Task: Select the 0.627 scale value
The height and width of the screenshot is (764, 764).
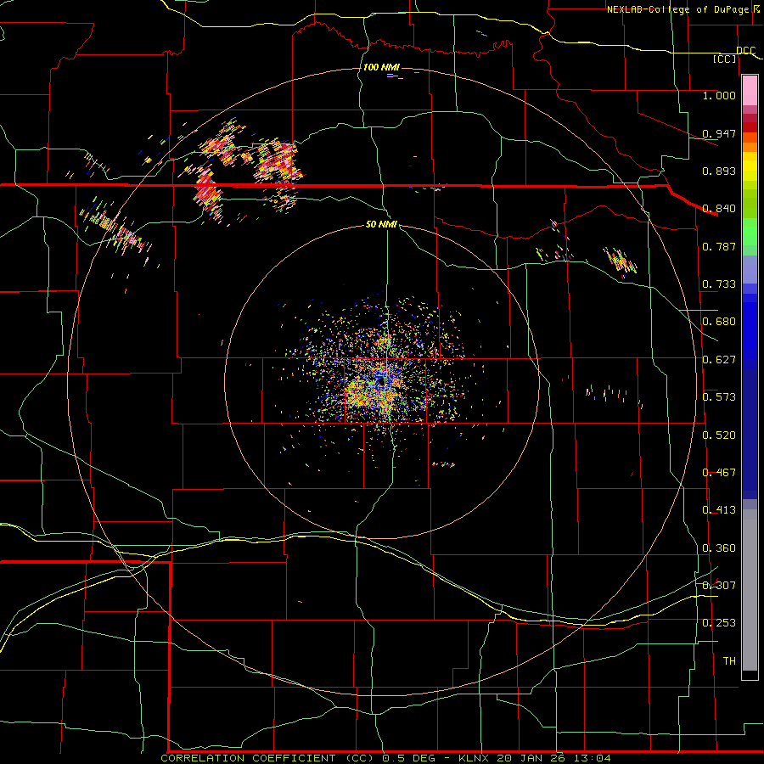Action: pos(719,359)
